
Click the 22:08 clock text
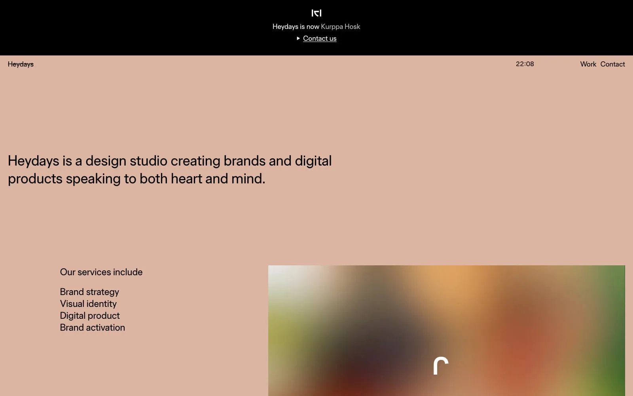pyautogui.click(x=525, y=64)
